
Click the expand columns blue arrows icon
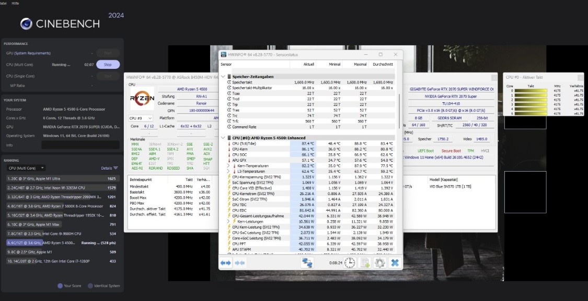(x=226, y=263)
